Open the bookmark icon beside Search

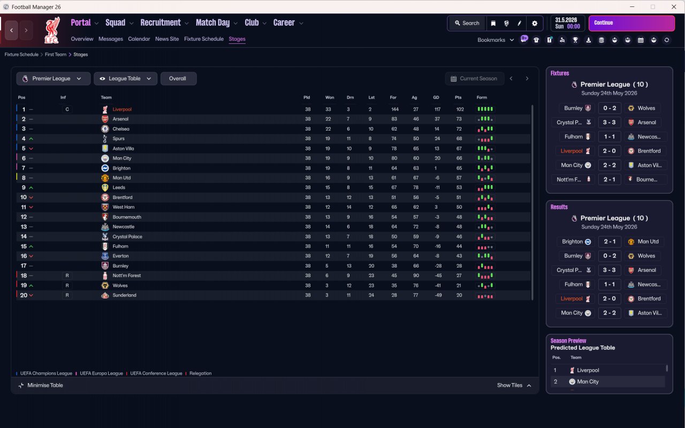[493, 23]
